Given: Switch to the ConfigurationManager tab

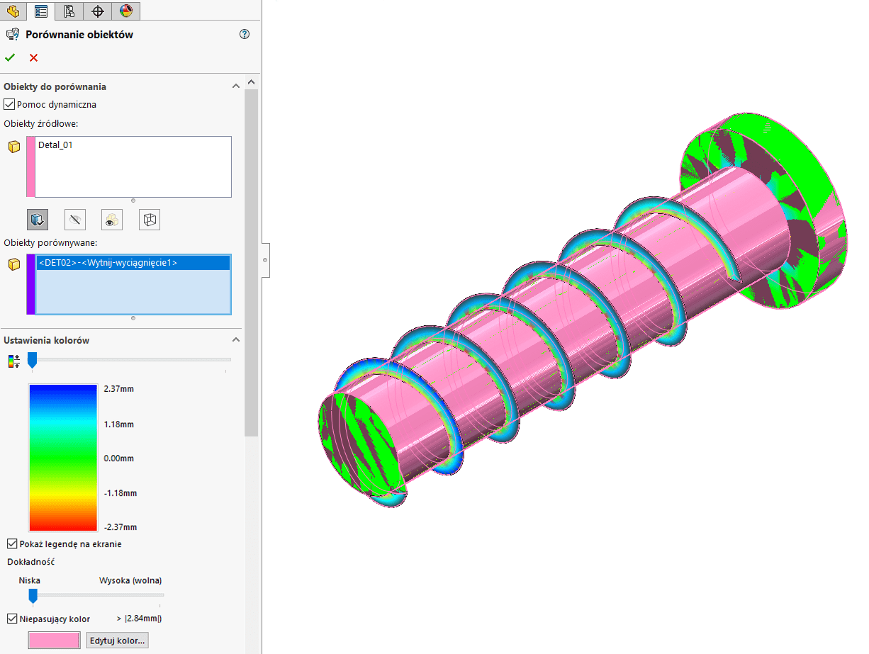Looking at the screenshot, I should [x=69, y=11].
